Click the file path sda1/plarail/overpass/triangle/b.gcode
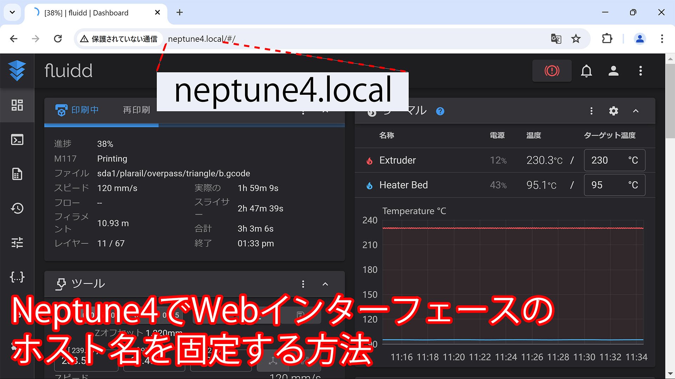Screen dimensions: 675x379 [173, 173]
